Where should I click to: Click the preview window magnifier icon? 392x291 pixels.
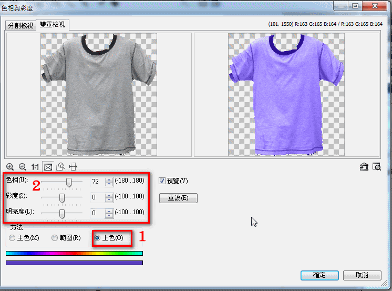(376, 167)
